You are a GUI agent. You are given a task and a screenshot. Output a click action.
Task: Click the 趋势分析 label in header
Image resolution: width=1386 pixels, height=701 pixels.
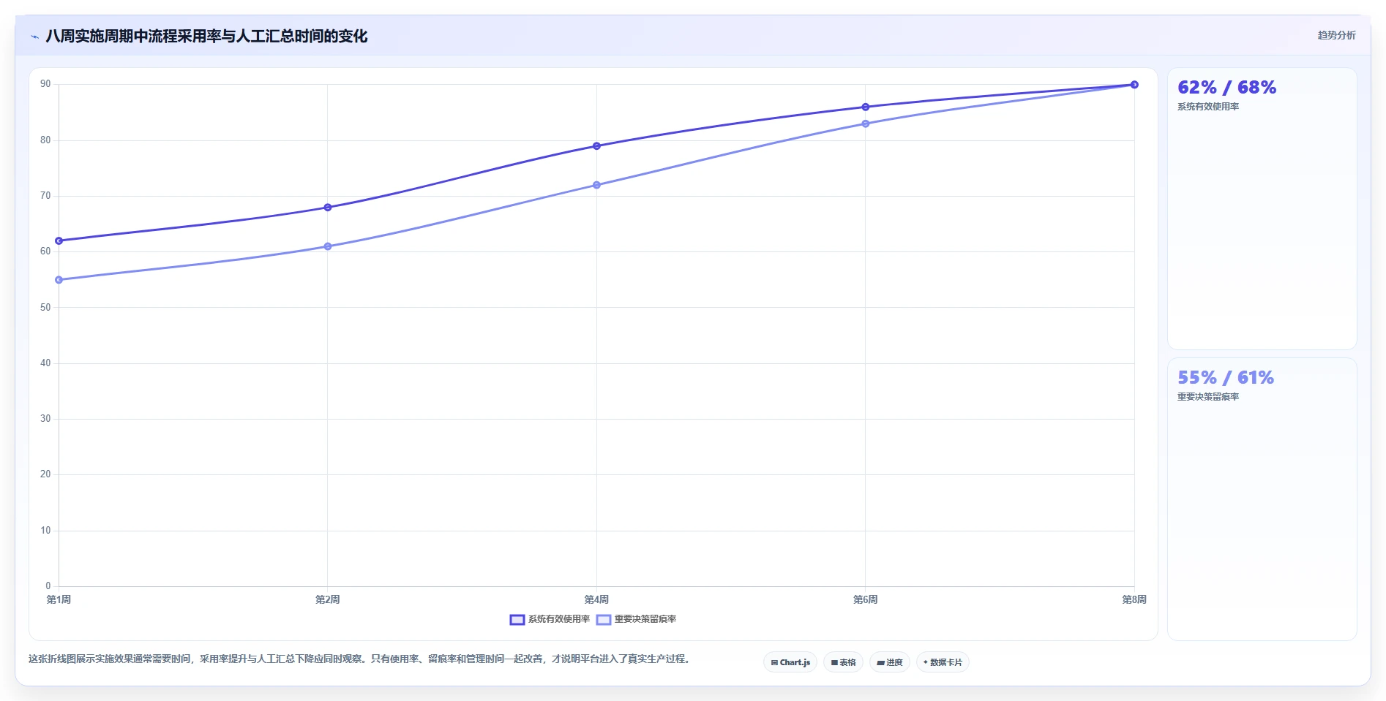[1336, 35]
